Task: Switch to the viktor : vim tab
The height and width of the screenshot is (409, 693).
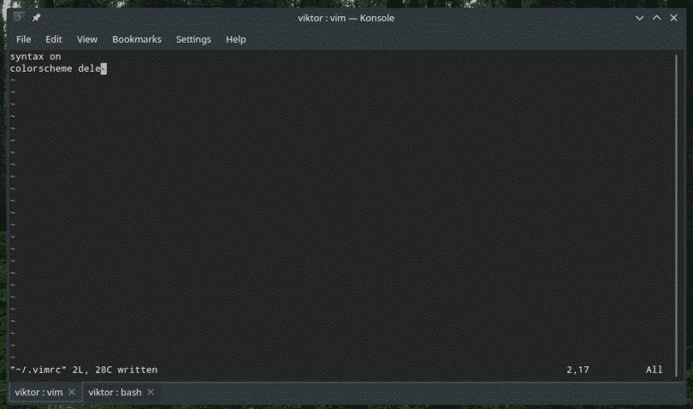Action: click(38, 392)
